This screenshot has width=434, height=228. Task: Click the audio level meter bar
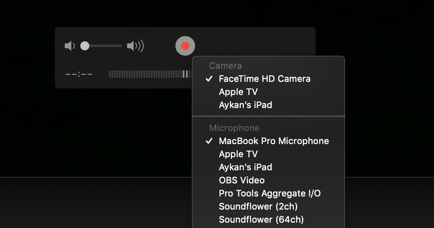150,74
